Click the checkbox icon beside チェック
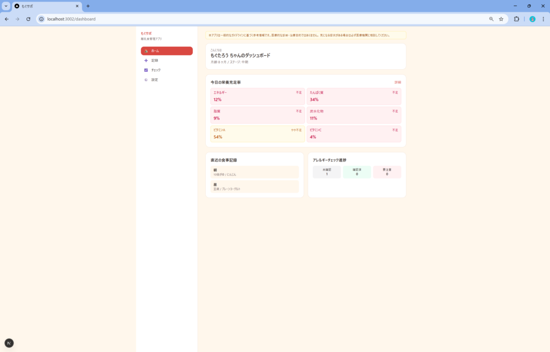 [146, 70]
